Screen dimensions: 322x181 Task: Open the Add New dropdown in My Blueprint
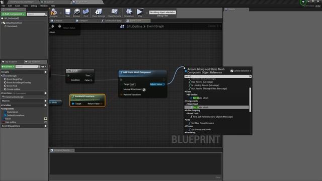(8, 67)
